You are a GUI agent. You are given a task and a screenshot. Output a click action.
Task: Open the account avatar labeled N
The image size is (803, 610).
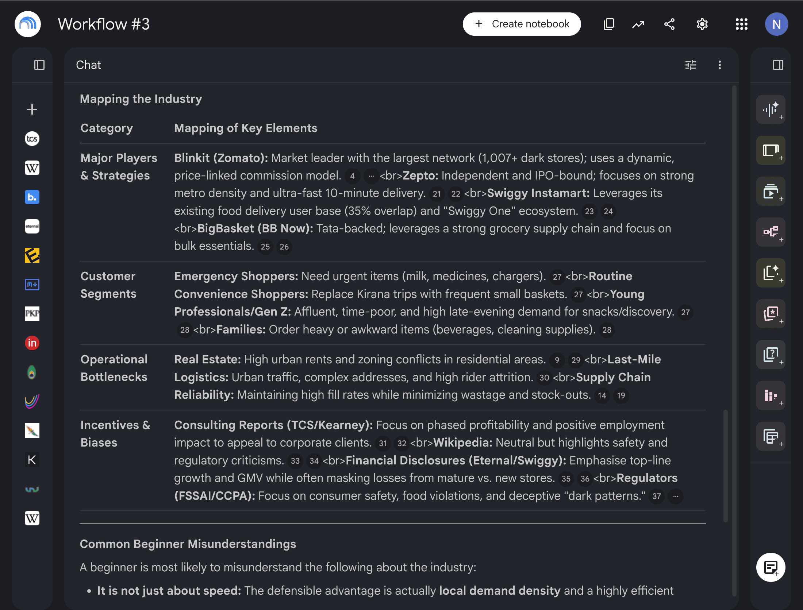(x=776, y=24)
